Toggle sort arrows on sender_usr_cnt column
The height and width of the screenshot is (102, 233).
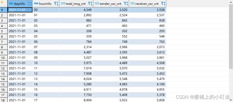coord(127,4)
